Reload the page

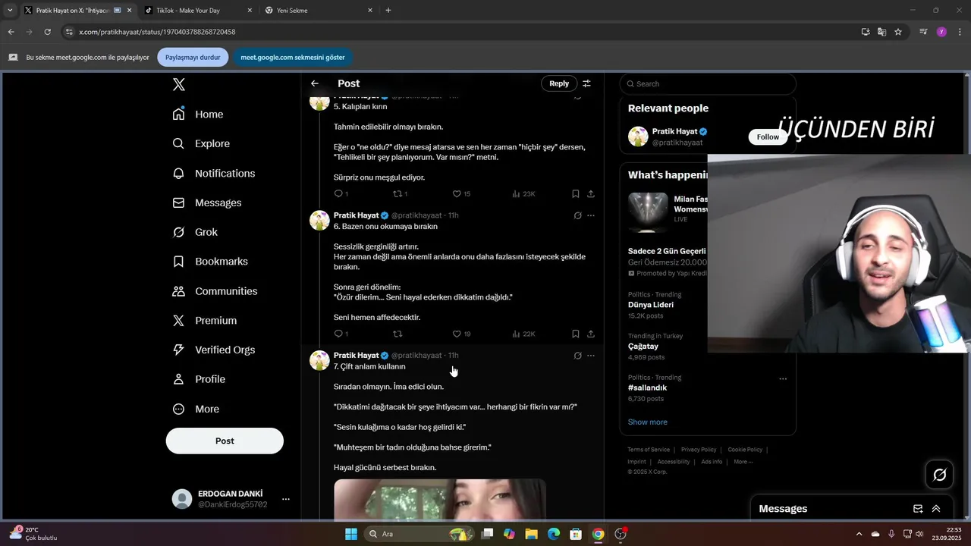click(x=47, y=32)
